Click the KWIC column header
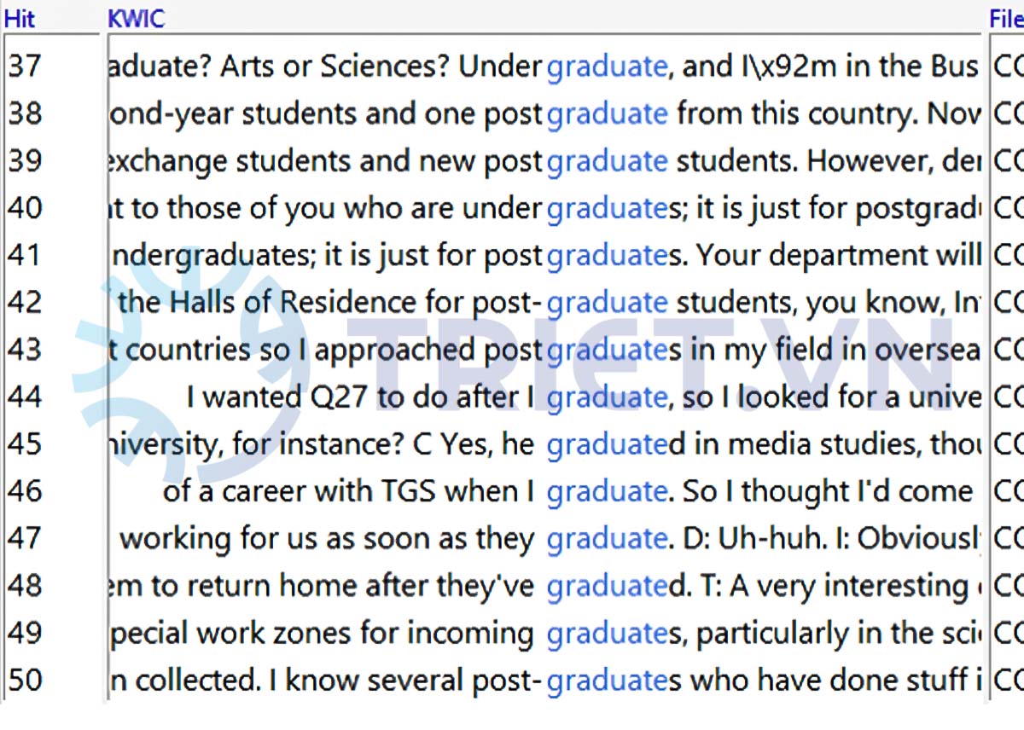Image resolution: width=1024 pixels, height=730 pixels. 137,19
